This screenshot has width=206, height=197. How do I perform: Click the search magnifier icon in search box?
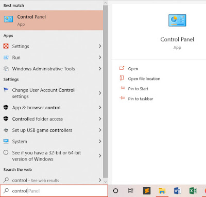6,190
